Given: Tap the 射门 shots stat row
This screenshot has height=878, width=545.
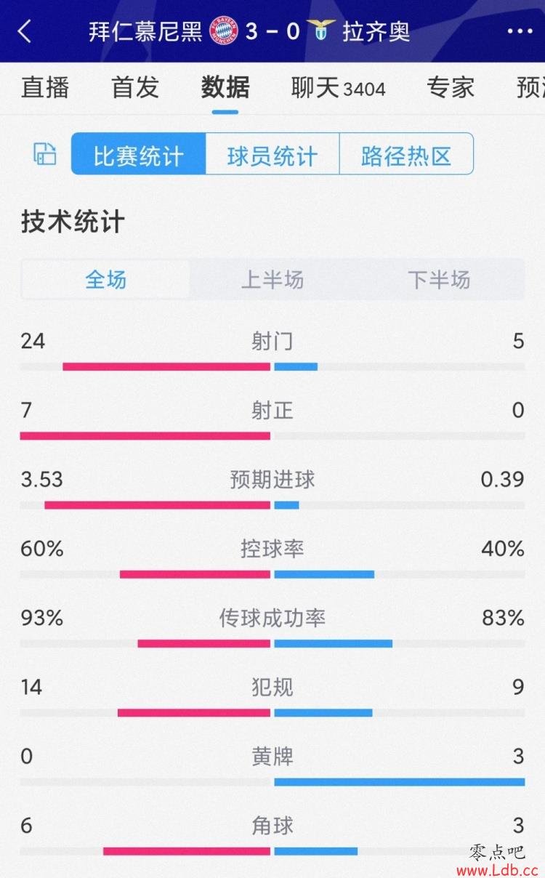Looking at the screenshot, I should coord(272,352).
